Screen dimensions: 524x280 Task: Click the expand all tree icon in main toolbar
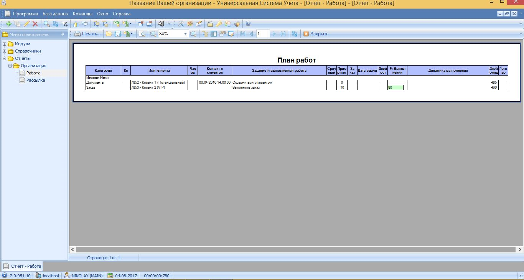tap(96, 24)
